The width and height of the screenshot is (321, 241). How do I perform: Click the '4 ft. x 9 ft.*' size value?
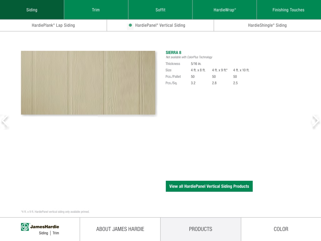tap(220, 70)
